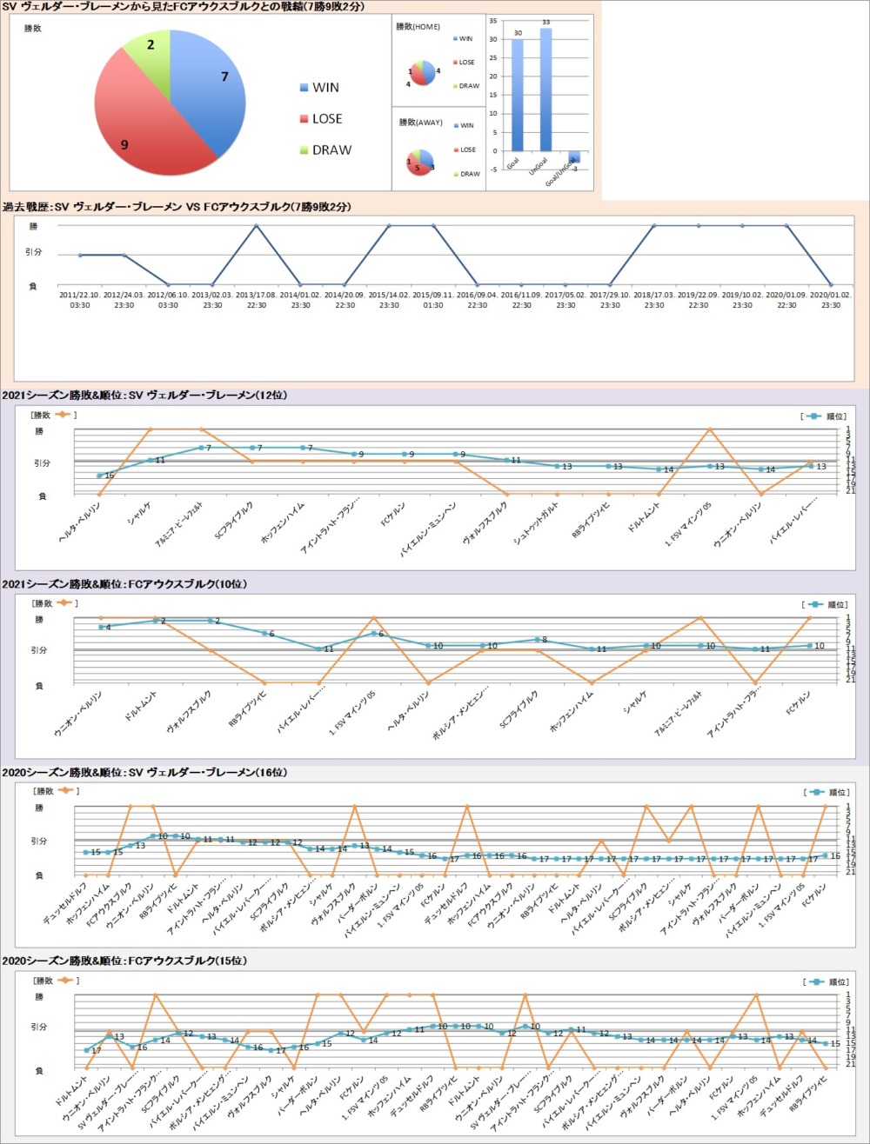
Task: Click date label 2013/17.08. 22:30
Action: point(257,300)
